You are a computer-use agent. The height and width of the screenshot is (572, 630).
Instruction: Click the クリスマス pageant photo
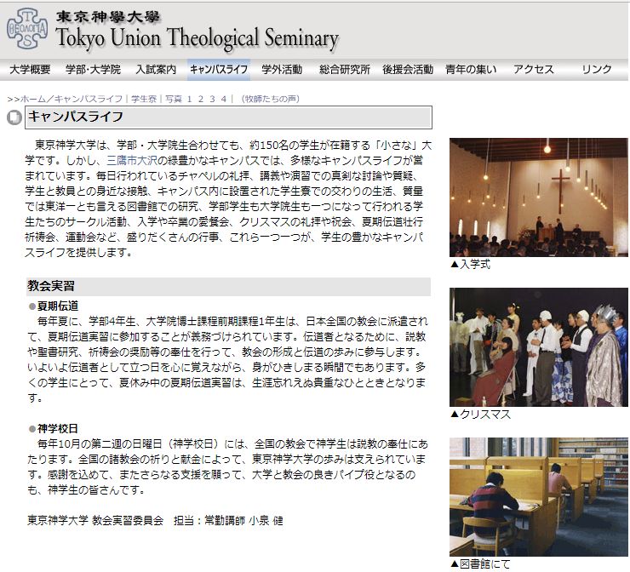(x=538, y=347)
